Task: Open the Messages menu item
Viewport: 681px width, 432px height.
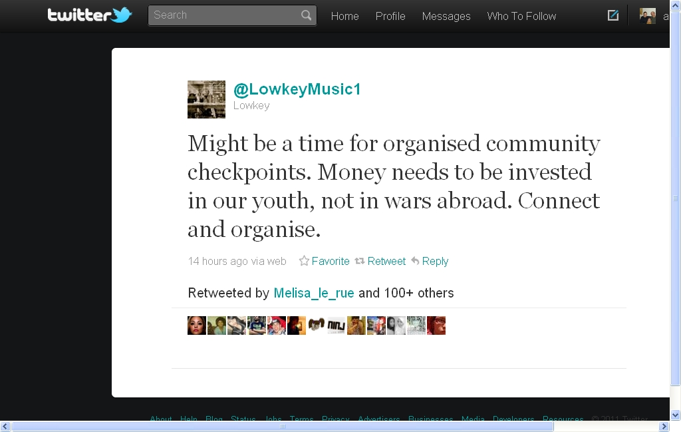Action: [x=446, y=16]
